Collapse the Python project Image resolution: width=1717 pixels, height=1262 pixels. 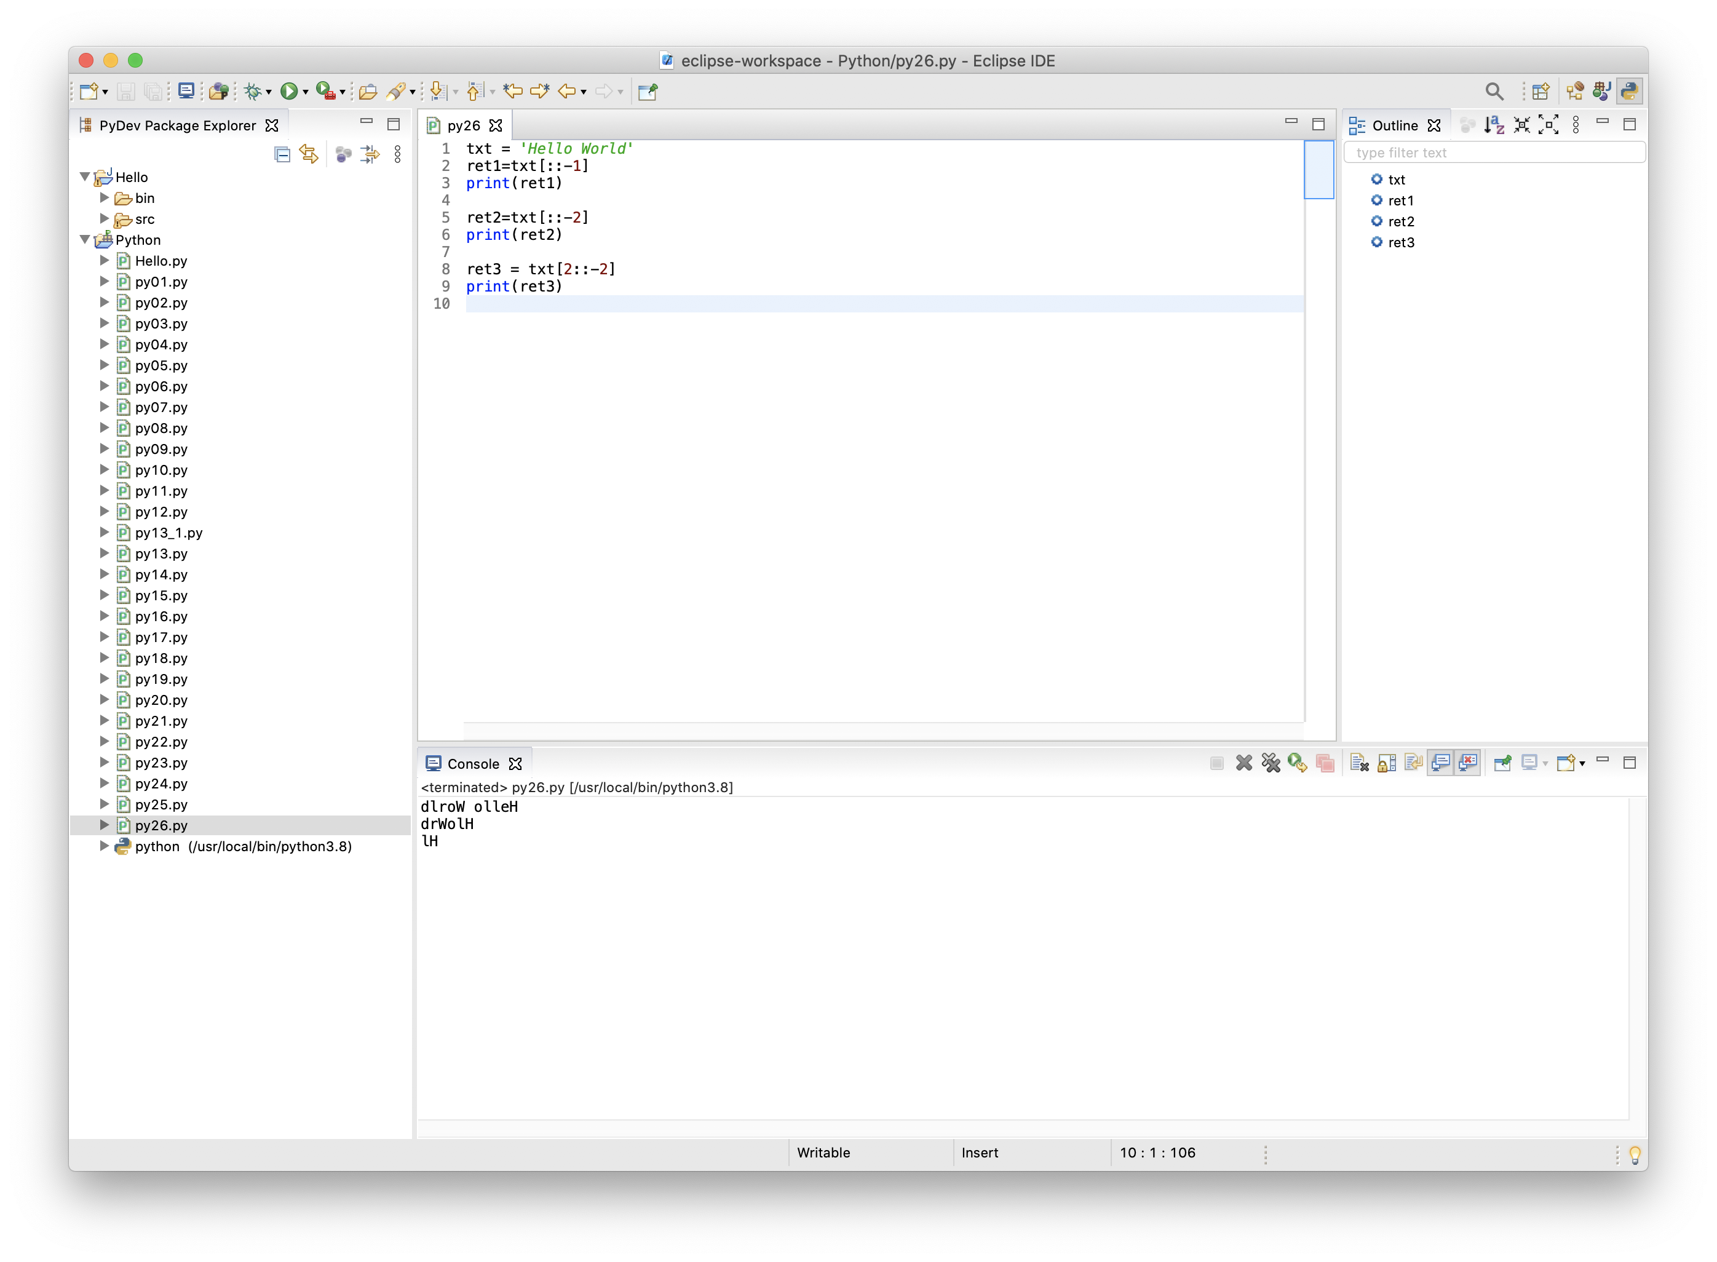click(x=85, y=239)
